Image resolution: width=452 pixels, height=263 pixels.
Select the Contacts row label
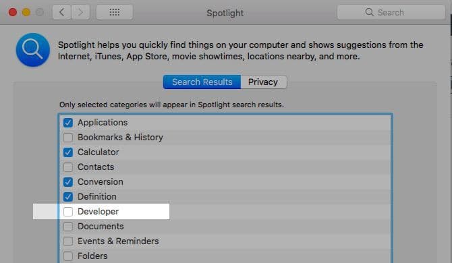pos(96,167)
